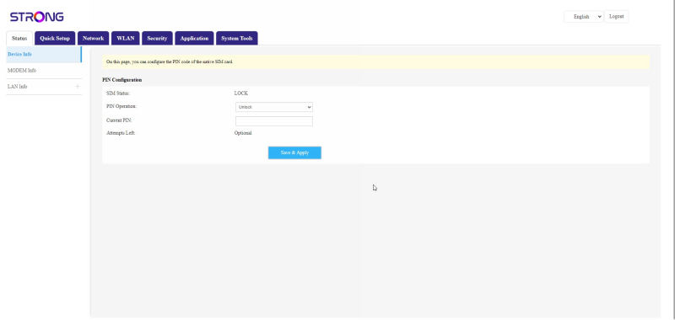675x320 pixels.
Task: Click the Optional attempts left value
Action: click(243, 133)
